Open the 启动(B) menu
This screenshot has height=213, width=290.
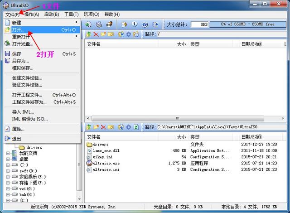click(x=52, y=15)
